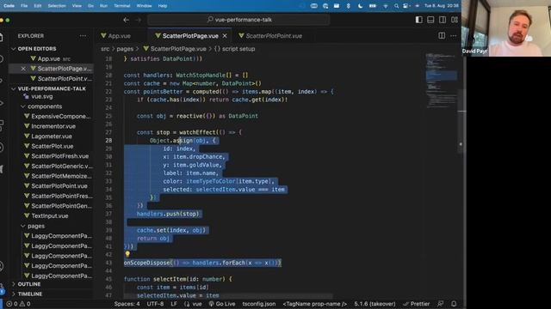Click the macOS Wi-Fi icon
The height and width of the screenshot is (309, 551).
click(x=385, y=6)
